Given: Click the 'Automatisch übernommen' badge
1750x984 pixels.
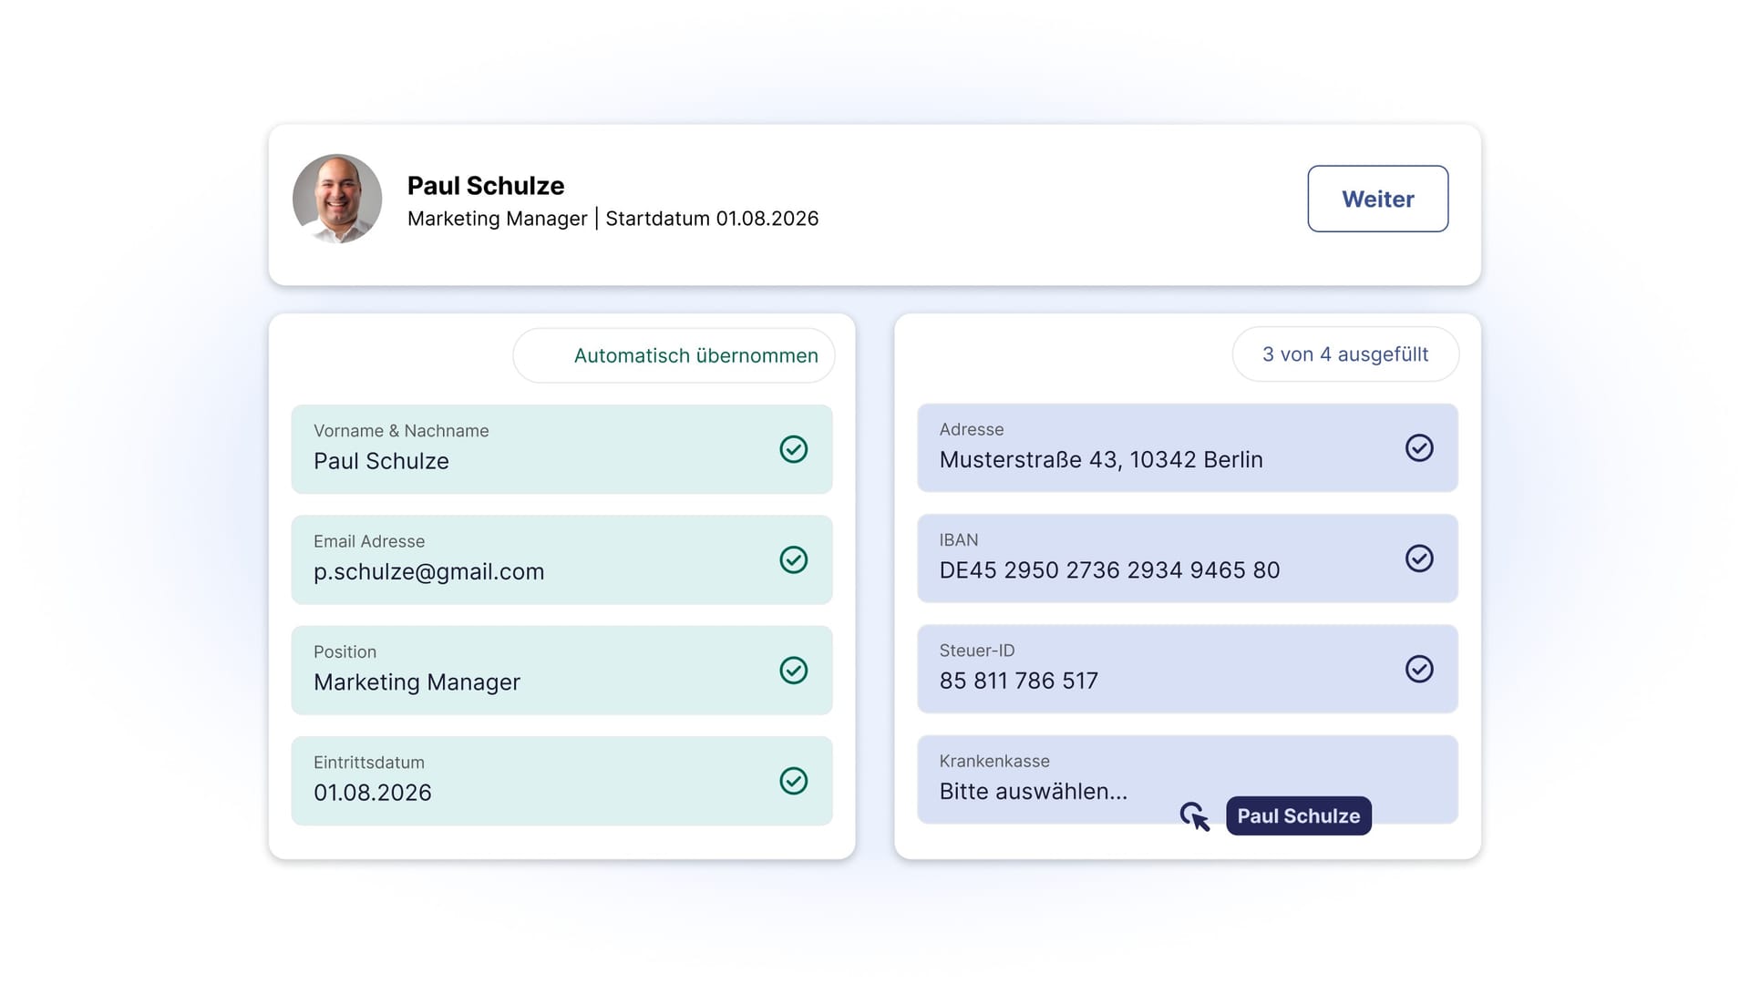Looking at the screenshot, I should click(674, 355).
